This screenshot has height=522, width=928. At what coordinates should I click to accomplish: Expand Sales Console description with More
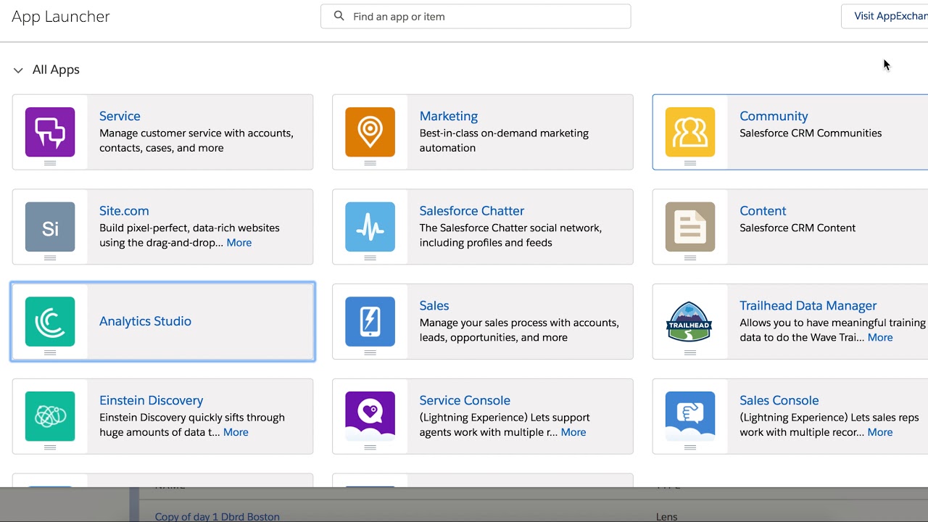pos(880,432)
